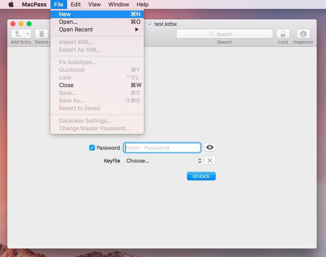Select Change Master Password... menu item
The width and height of the screenshot is (326, 257).
pyautogui.click(x=97, y=128)
